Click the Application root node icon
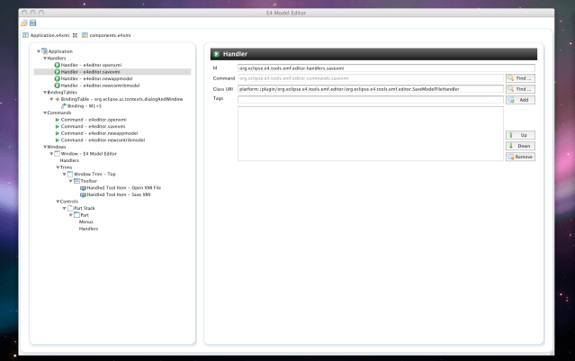The image size is (575, 361). [x=44, y=51]
